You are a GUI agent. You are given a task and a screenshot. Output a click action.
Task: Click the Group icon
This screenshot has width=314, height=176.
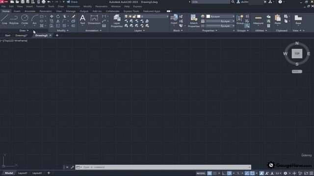click(x=240, y=20)
